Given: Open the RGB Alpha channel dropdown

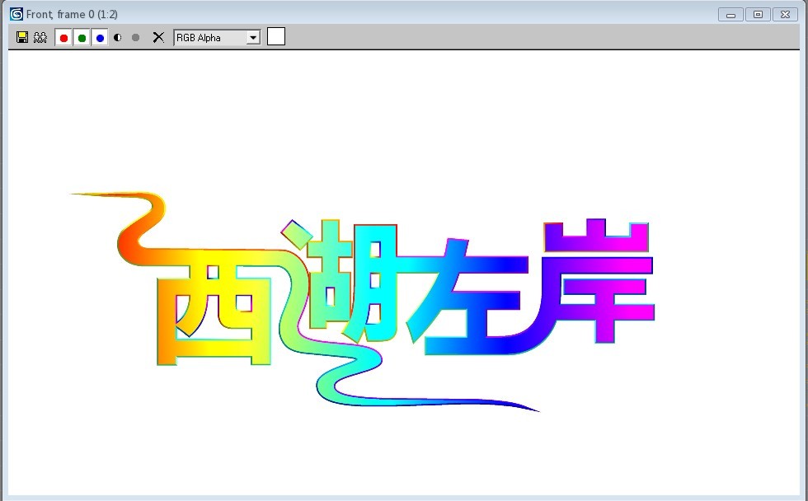Looking at the screenshot, I should pyautogui.click(x=253, y=37).
